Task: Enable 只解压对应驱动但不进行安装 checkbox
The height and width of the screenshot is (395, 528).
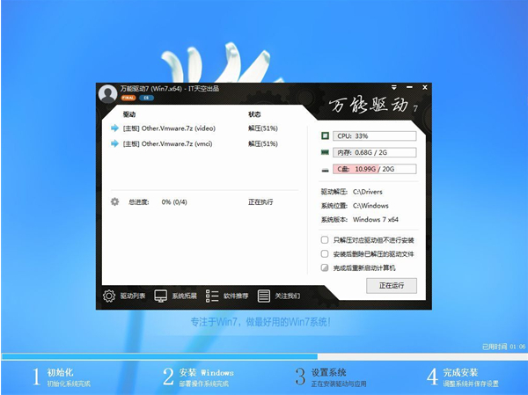Action: pos(325,240)
